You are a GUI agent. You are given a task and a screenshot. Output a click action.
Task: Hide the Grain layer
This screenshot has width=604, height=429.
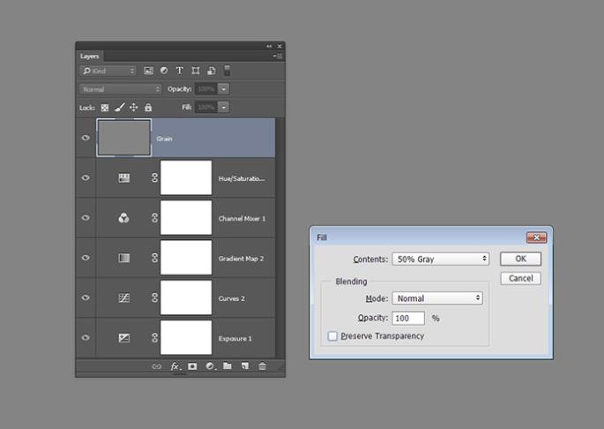pyautogui.click(x=86, y=139)
